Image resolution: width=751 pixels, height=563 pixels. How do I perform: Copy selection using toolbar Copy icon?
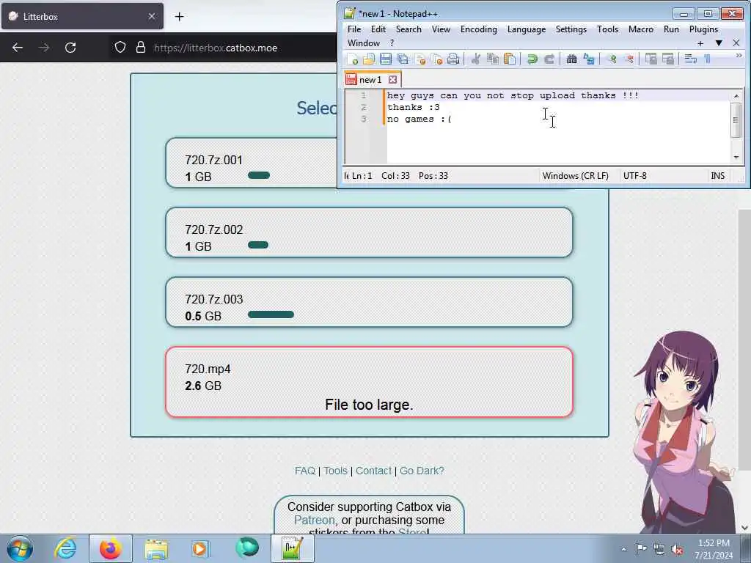pos(492,59)
